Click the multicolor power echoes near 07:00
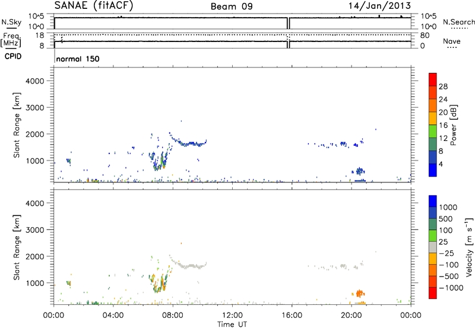The height and width of the screenshot is (328, 475). (x=159, y=162)
